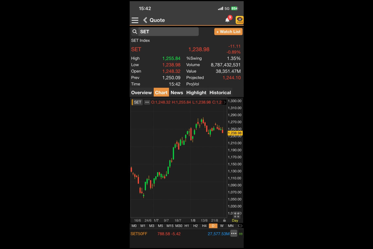Add SET to Watch List
Viewport: 373px width, 249px height.
228,32
